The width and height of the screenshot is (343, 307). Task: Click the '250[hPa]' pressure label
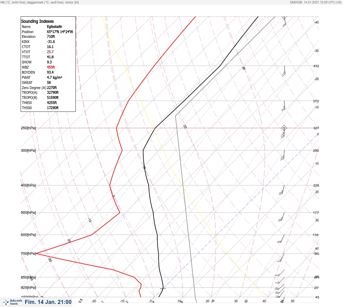tap(28, 128)
